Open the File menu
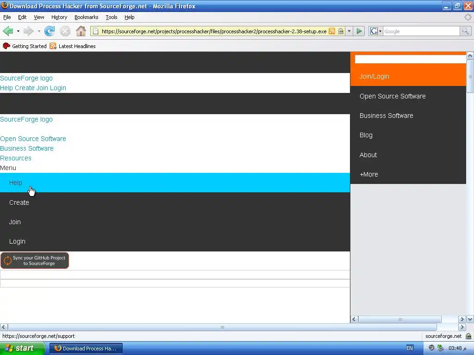This screenshot has width=474, height=355. [x=7, y=17]
